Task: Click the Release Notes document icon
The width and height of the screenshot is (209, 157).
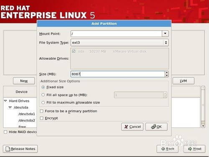Action: pos(8,149)
